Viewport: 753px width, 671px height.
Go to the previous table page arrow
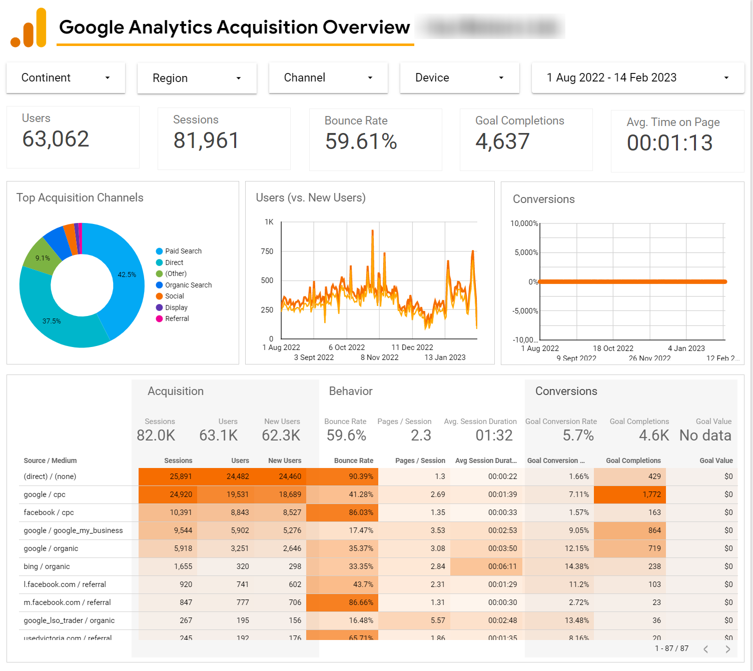706,649
